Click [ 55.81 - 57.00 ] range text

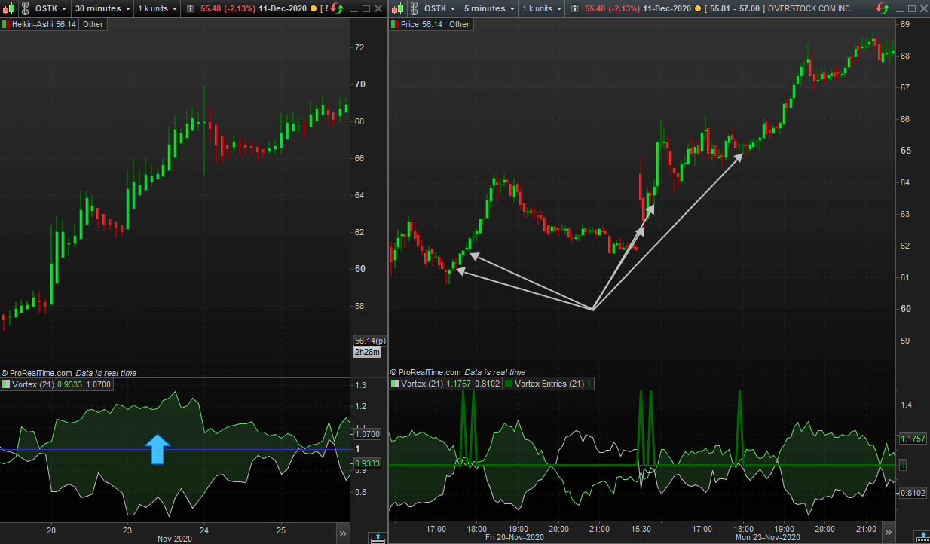pyautogui.click(x=735, y=8)
